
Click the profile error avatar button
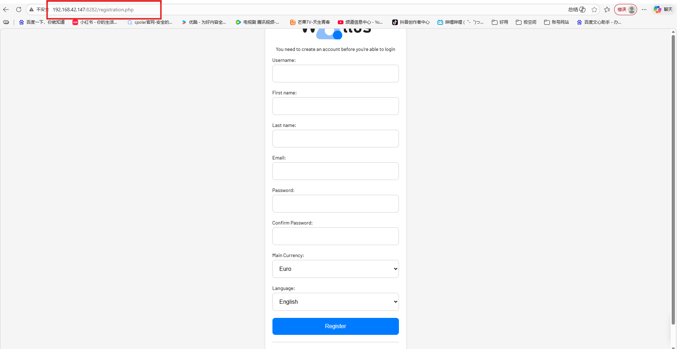(625, 10)
